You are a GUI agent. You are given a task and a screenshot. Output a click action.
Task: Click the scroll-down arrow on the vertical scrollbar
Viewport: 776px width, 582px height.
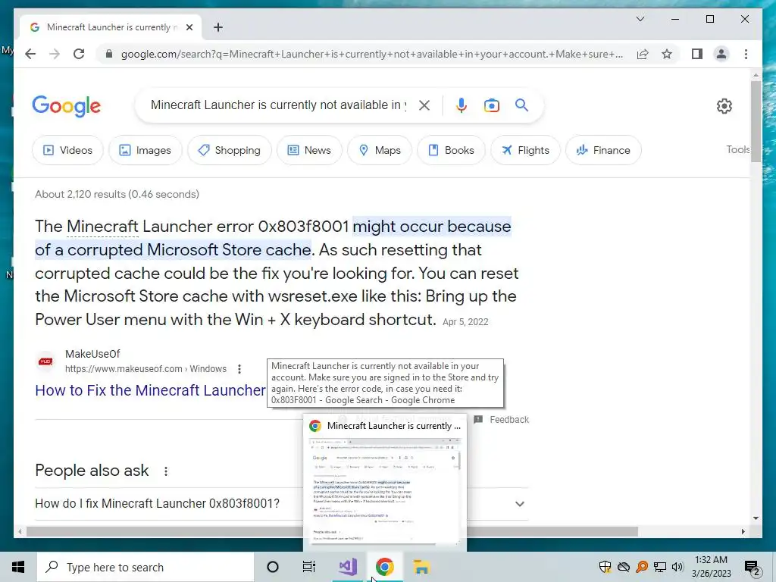pyautogui.click(x=756, y=518)
